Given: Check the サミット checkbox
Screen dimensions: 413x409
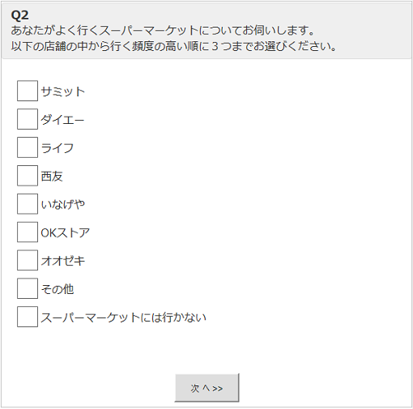Looking at the screenshot, I should 28,91.
